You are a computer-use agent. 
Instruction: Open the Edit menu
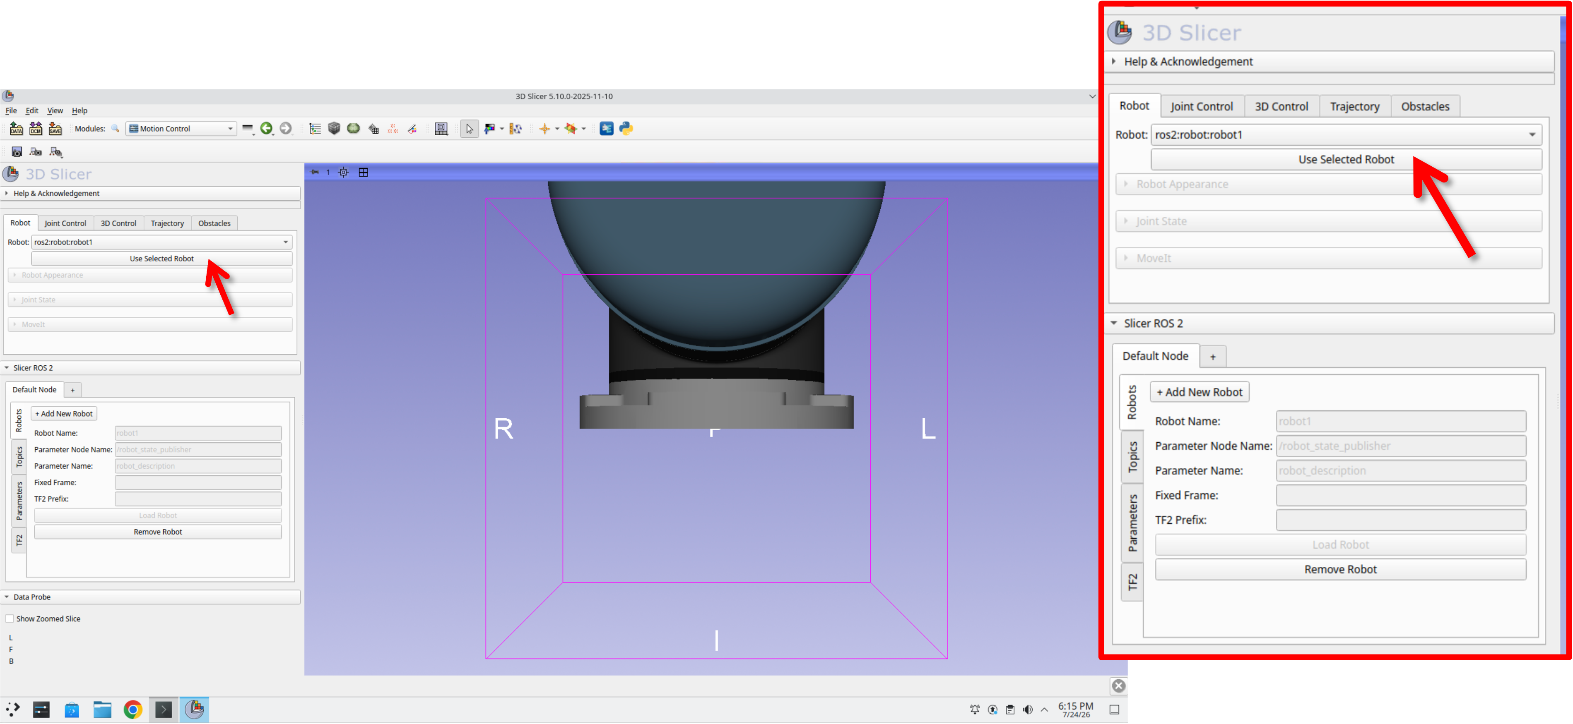click(x=32, y=110)
